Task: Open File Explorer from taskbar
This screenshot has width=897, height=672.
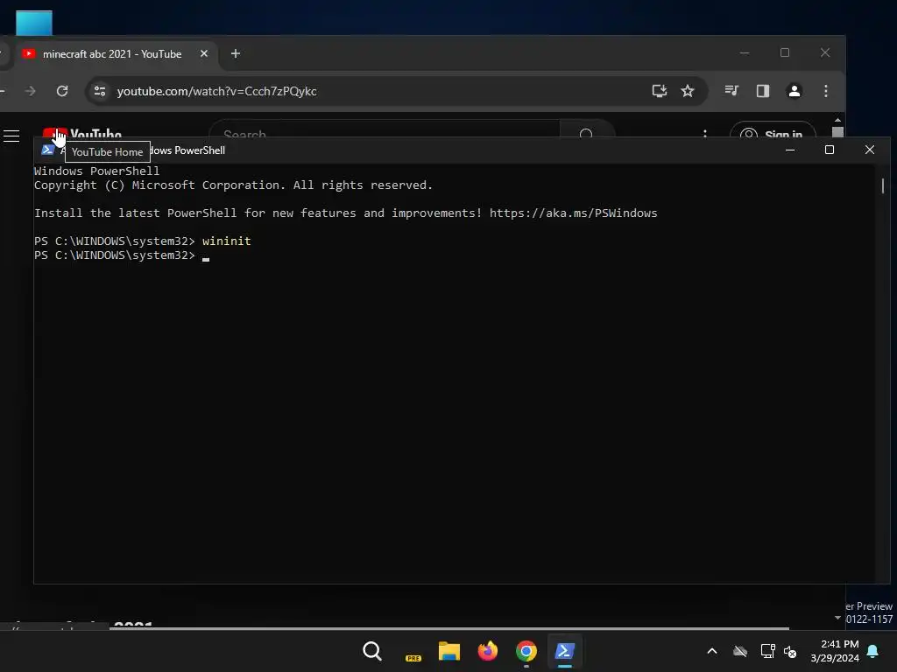Action: pyautogui.click(x=449, y=651)
